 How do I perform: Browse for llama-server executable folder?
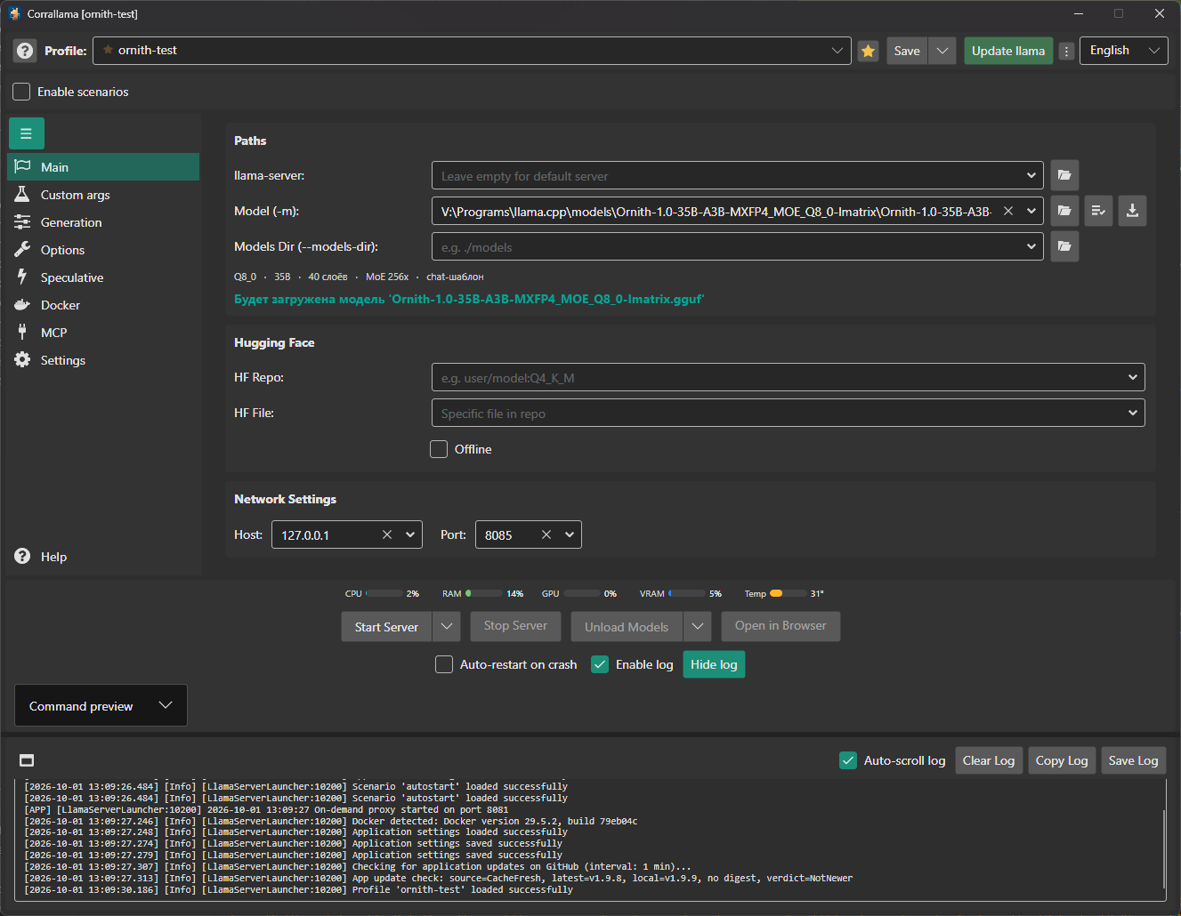click(x=1064, y=175)
